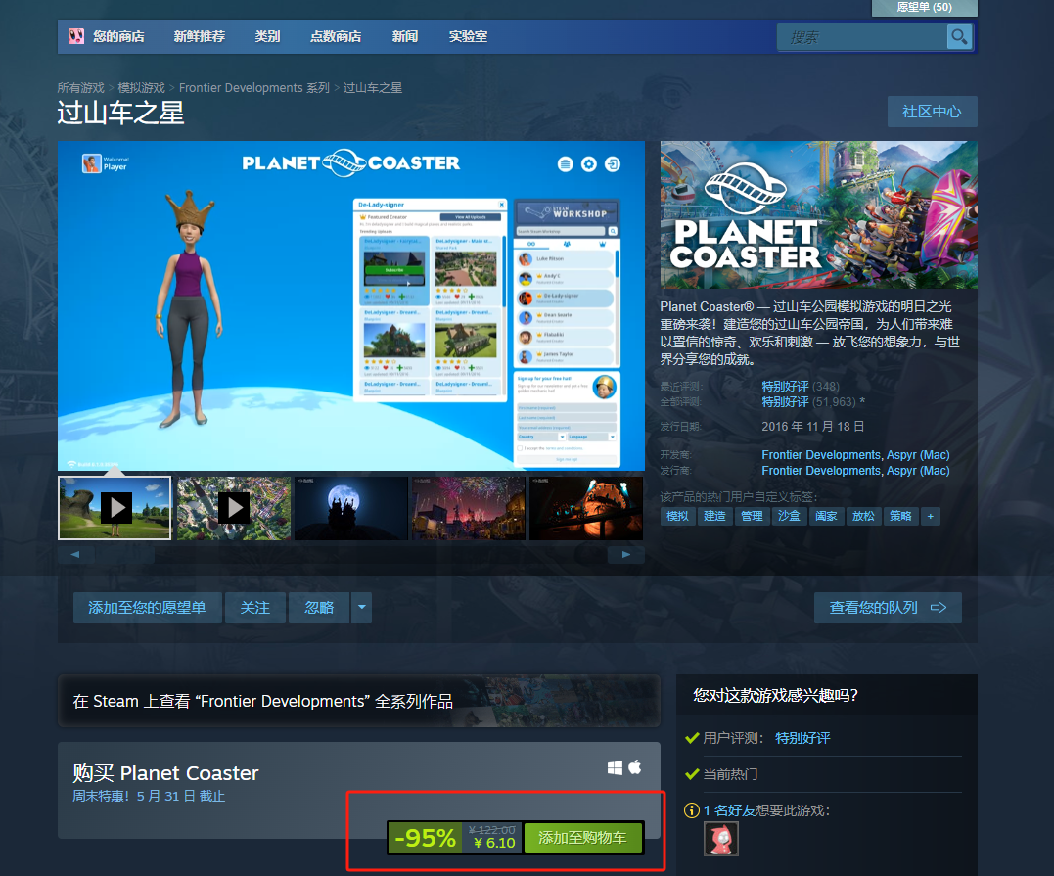Image resolution: width=1054 pixels, height=876 pixels.
Task: Open 类别 menu
Action: pos(267,36)
